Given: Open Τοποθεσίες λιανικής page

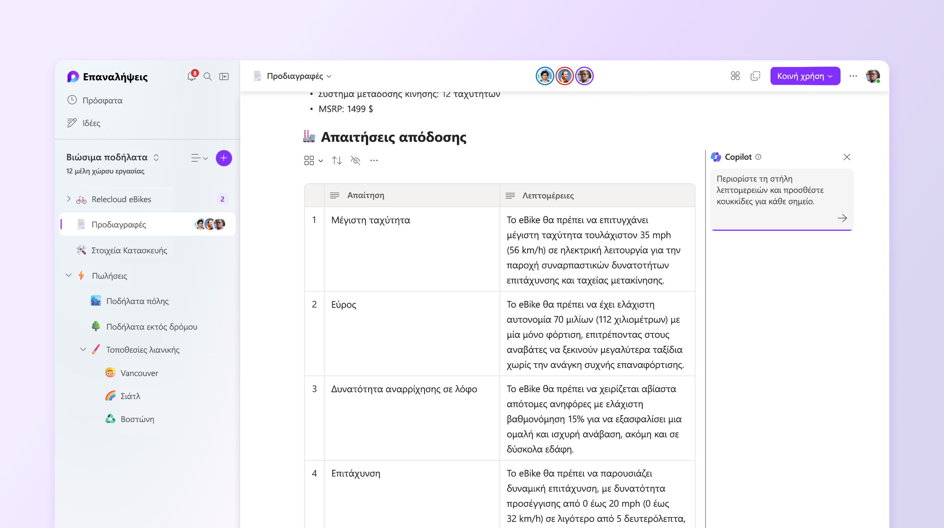Looking at the screenshot, I should (x=143, y=350).
